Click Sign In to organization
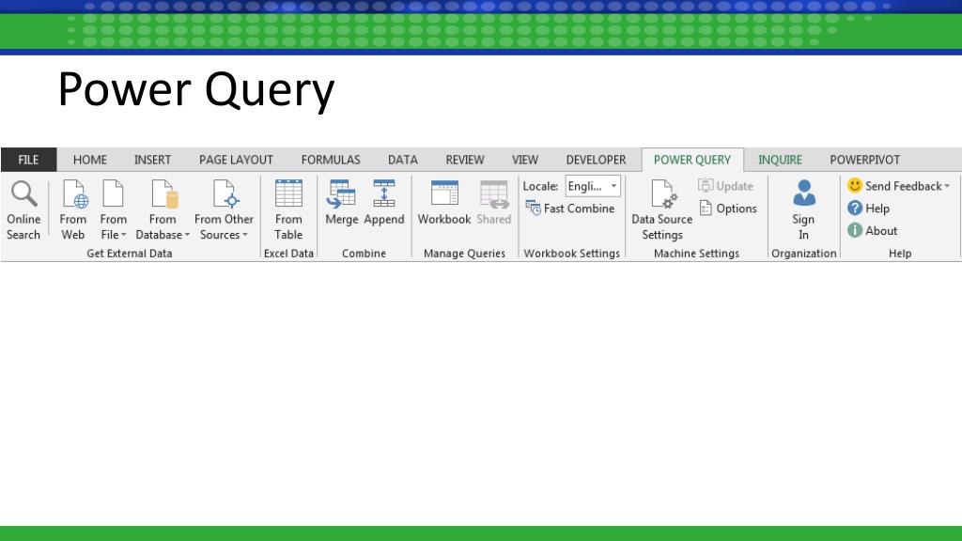 click(x=803, y=209)
